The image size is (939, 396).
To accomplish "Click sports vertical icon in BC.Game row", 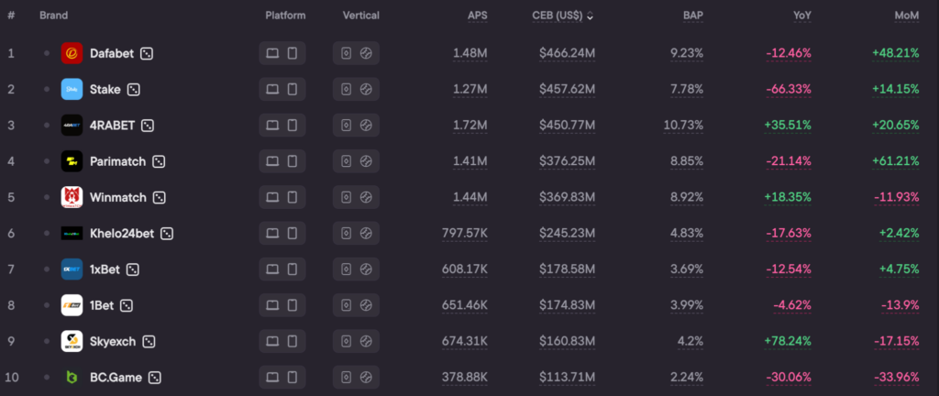I will [366, 378].
